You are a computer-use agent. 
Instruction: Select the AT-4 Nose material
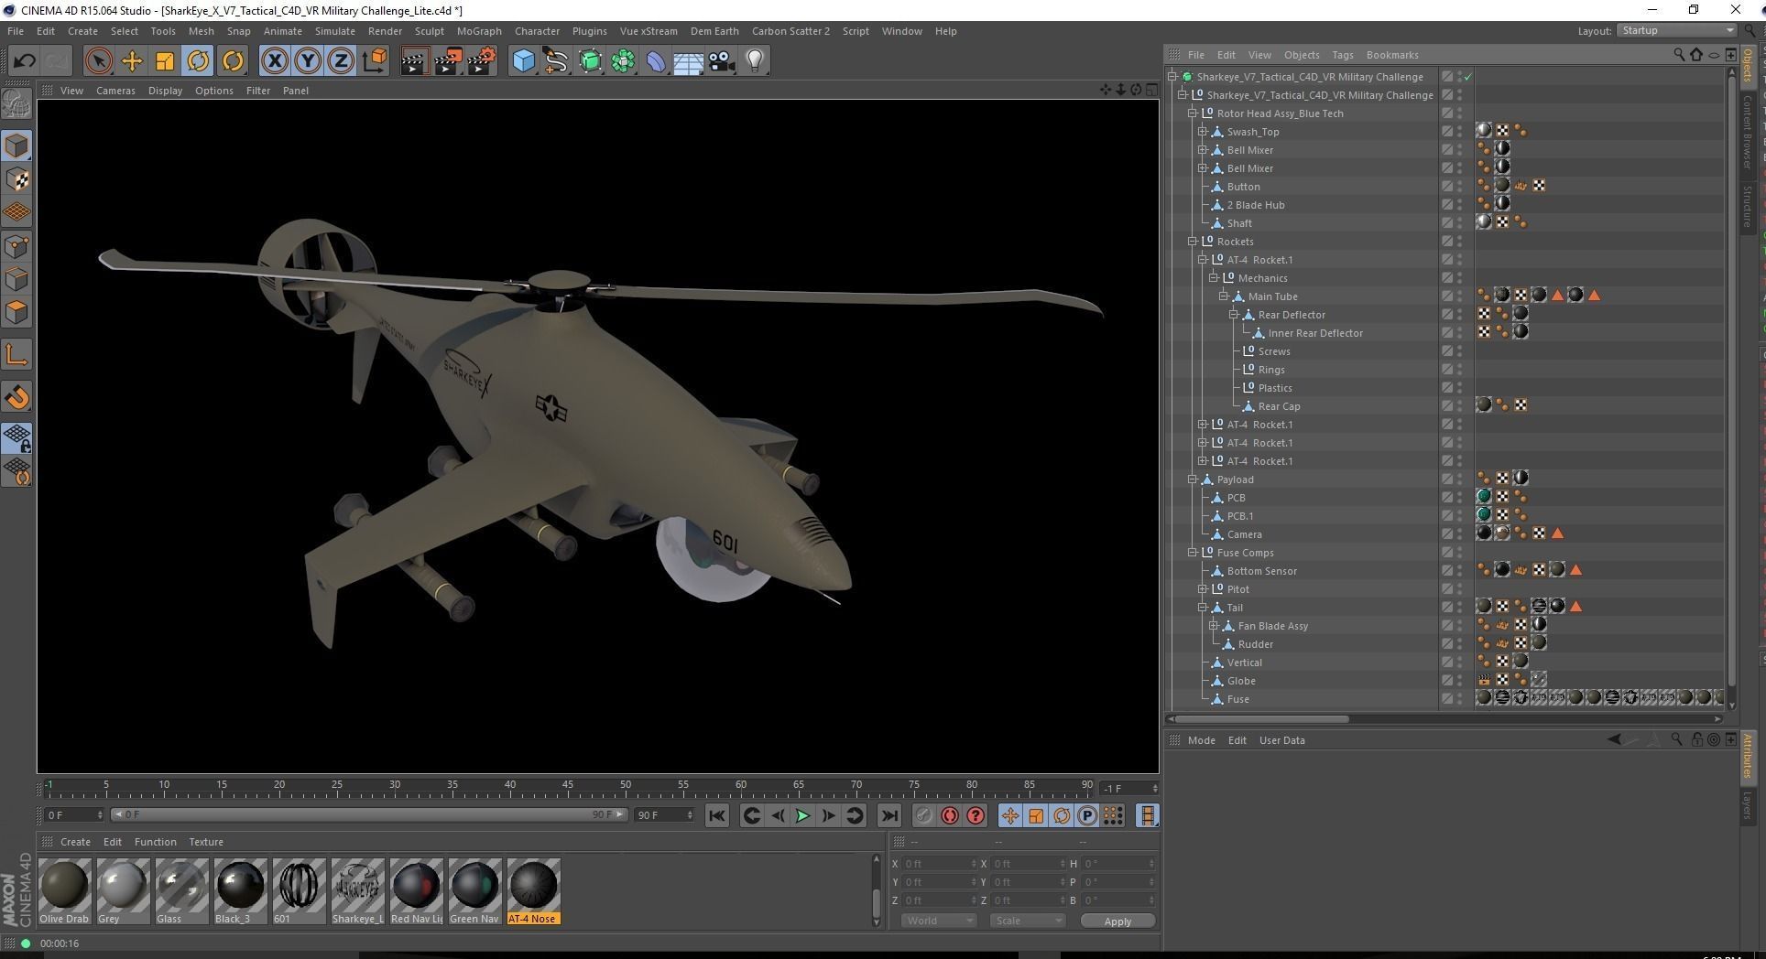(x=533, y=891)
